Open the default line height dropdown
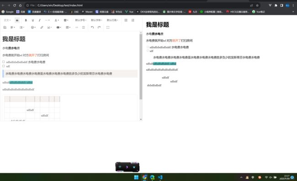This screenshot has height=181, width=297. 112,20
